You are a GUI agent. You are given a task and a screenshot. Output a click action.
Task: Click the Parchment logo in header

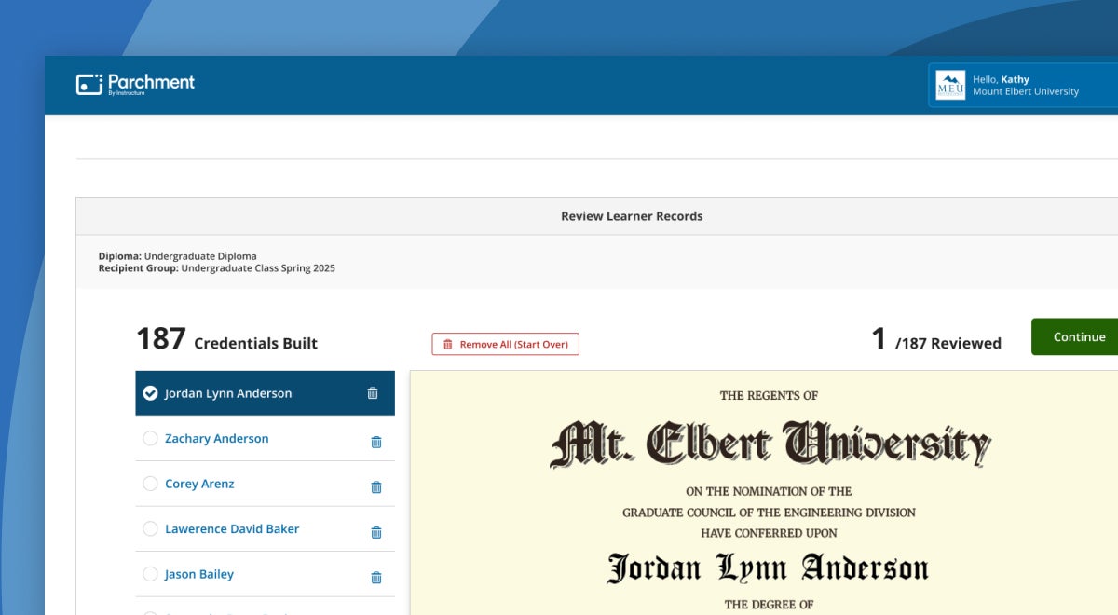point(136,84)
